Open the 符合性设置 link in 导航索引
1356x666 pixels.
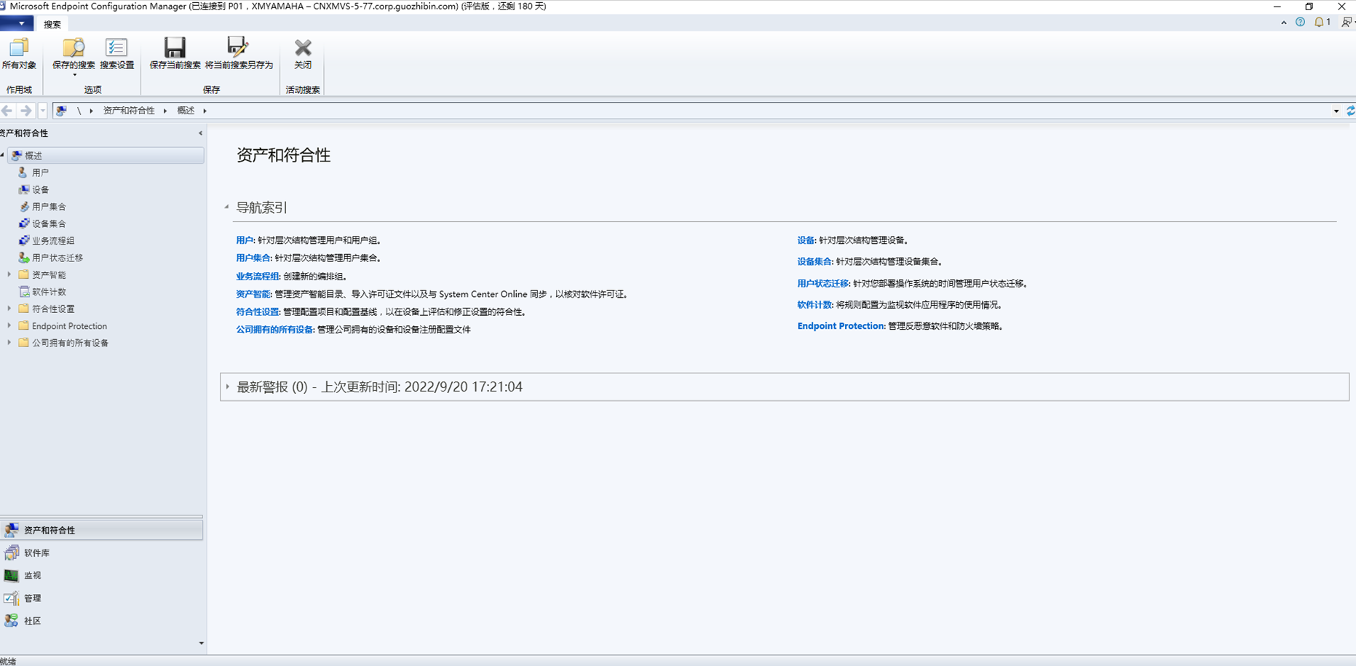click(258, 312)
